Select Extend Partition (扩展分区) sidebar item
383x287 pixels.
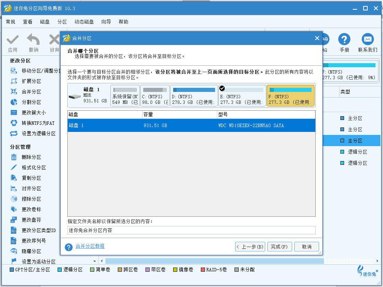(x=26, y=81)
